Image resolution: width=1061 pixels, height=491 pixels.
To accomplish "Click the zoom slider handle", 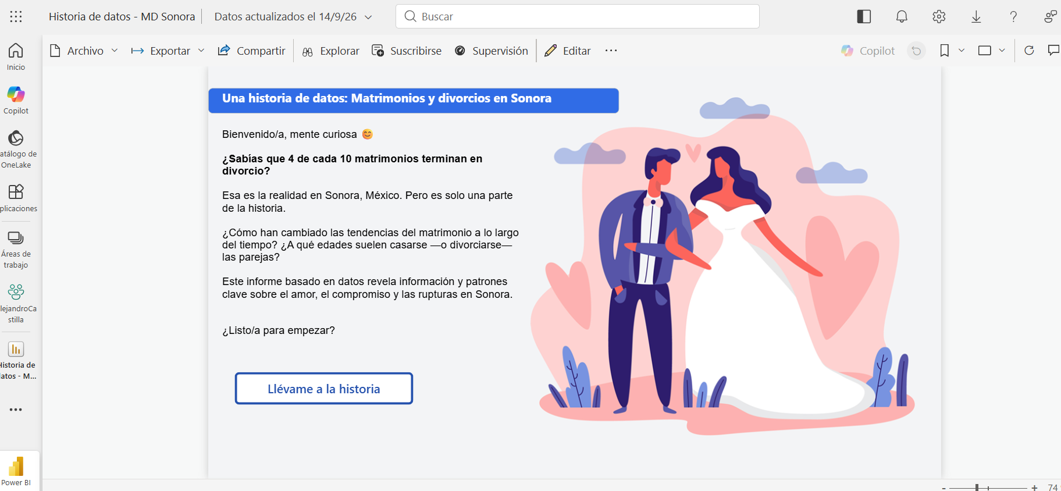I will (x=977, y=488).
